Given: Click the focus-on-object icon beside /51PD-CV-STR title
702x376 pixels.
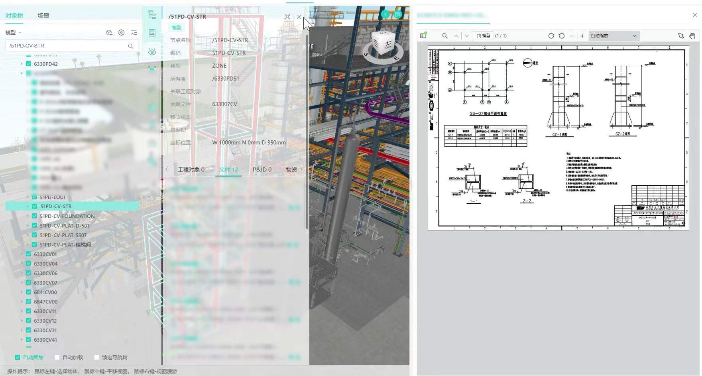Looking at the screenshot, I should (287, 17).
